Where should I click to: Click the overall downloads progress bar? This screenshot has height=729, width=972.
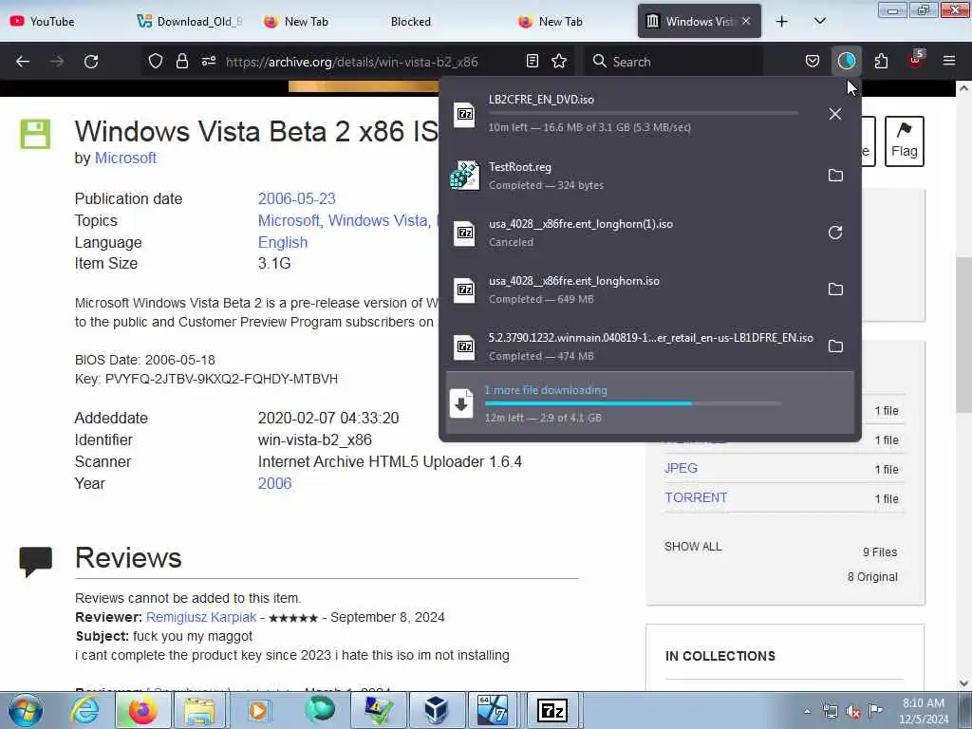tap(632, 403)
